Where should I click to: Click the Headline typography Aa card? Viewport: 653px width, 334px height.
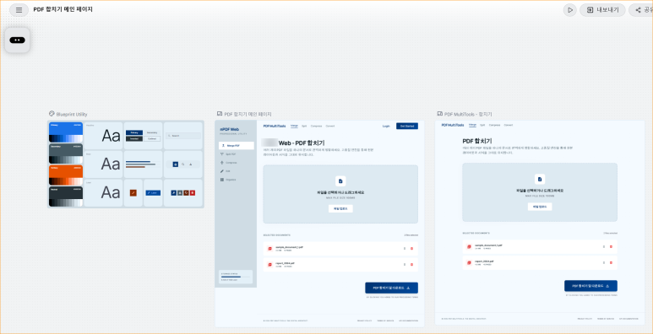tap(103, 136)
